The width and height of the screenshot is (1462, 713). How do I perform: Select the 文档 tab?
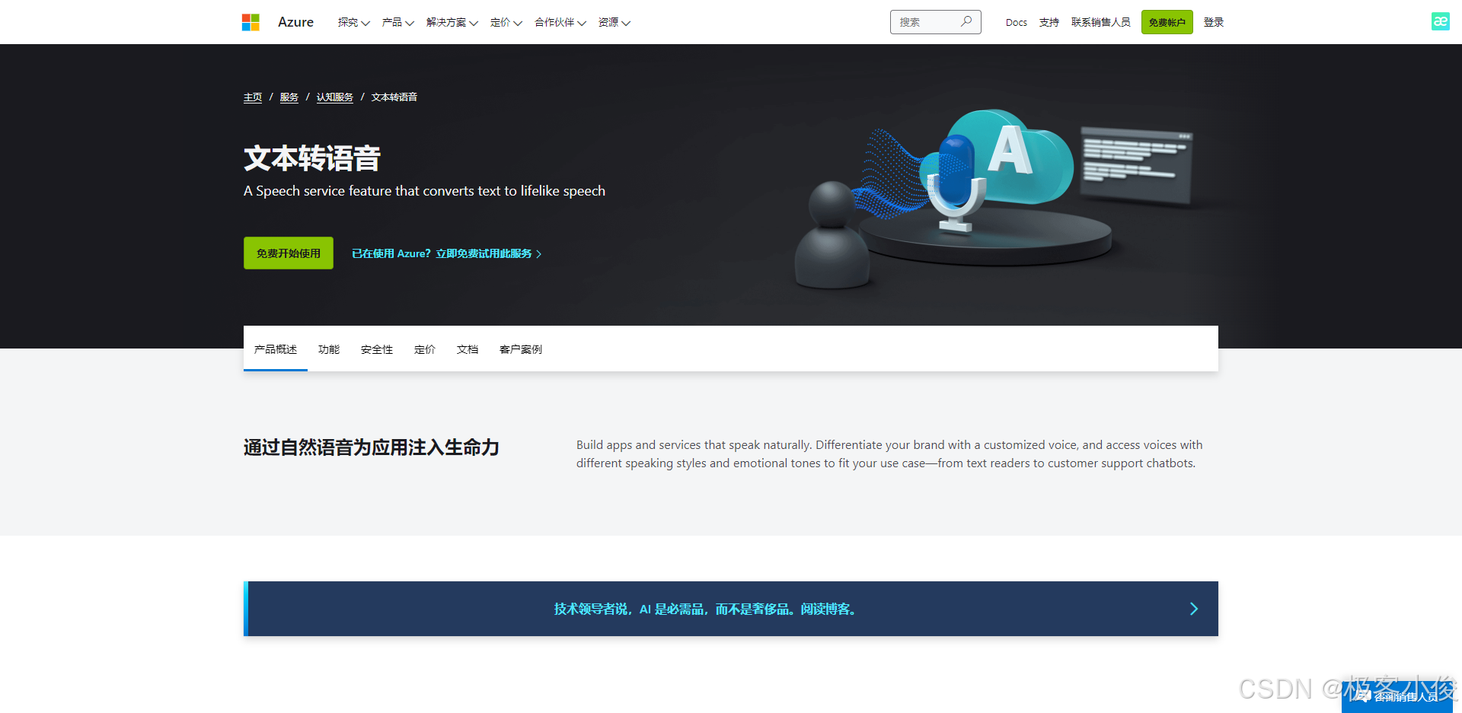click(x=468, y=349)
